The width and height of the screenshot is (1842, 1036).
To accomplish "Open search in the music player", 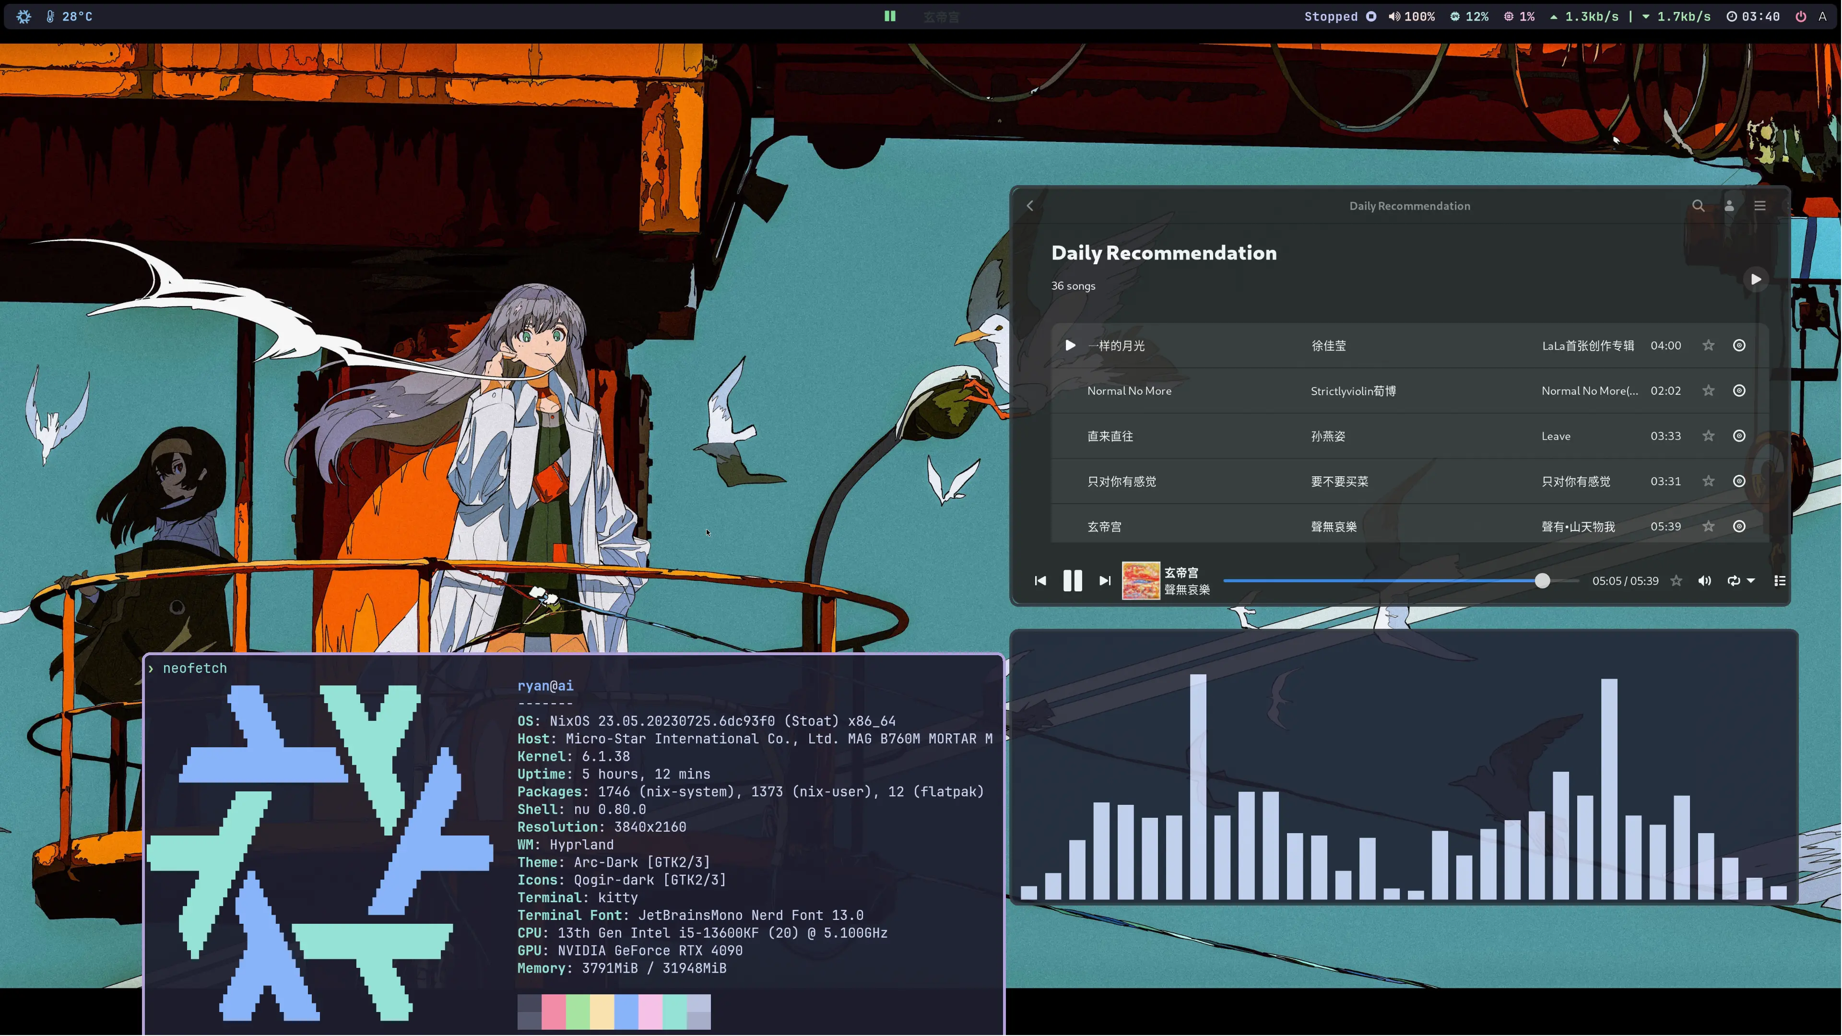I will (1698, 206).
